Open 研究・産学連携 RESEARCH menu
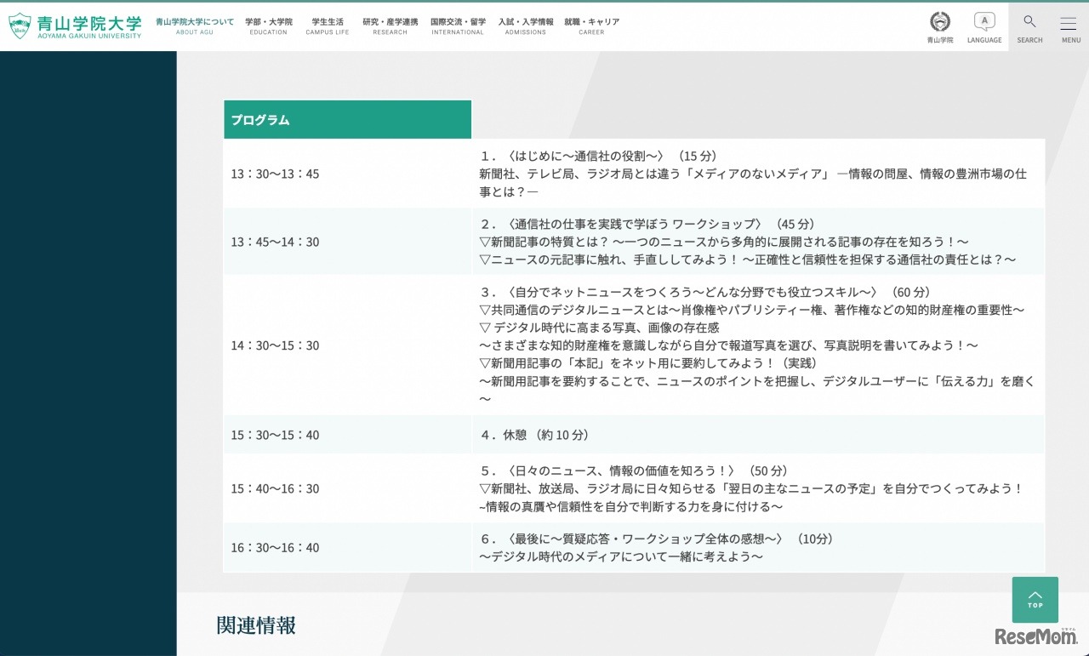1089x656 pixels. point(390,26)
